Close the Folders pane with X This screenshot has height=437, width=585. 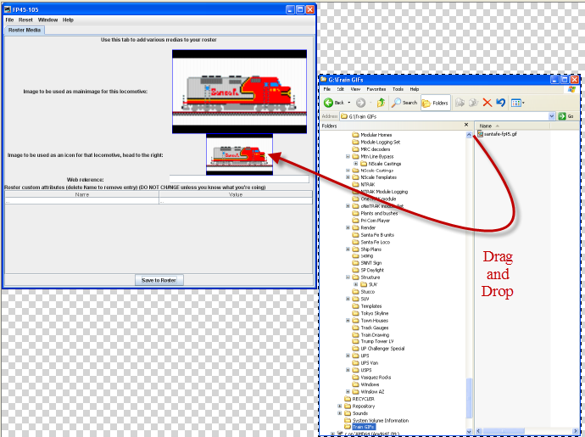[x=466, y=126]
